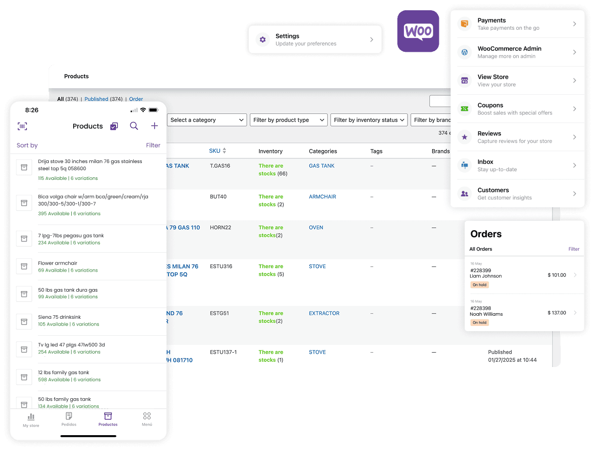Screen dimensions: 594x450
Task: Click the Filter link in Orders
Action: [x=574, y=249]
